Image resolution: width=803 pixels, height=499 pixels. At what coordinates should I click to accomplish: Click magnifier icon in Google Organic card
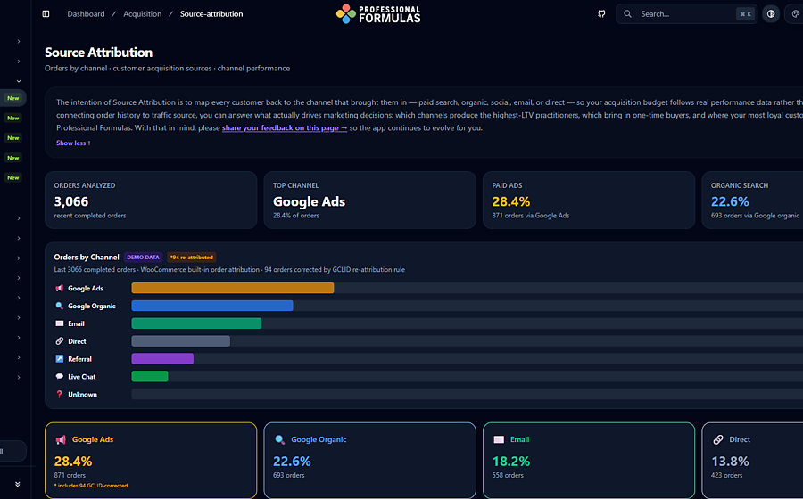pyautogui.click(x=279, y=439)
